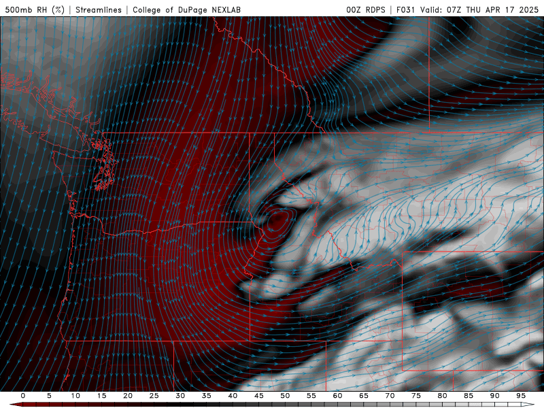Click the '20' label on color scale
This screenshot has height=408, width=544.
pos(128,396)
